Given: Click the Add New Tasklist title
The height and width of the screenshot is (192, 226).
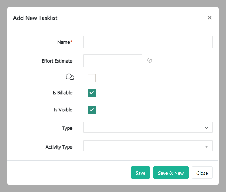Looking at the screenshot, I should pos(35,18).
